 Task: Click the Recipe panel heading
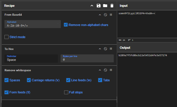tap(9, 6)
